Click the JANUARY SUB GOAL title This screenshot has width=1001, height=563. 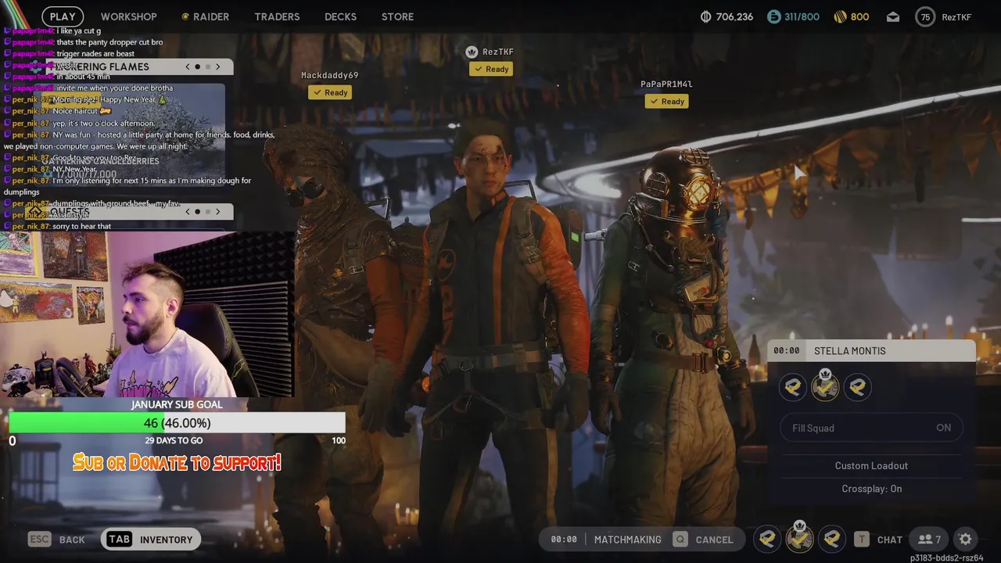pyautogui.click(x=177, y=404)
